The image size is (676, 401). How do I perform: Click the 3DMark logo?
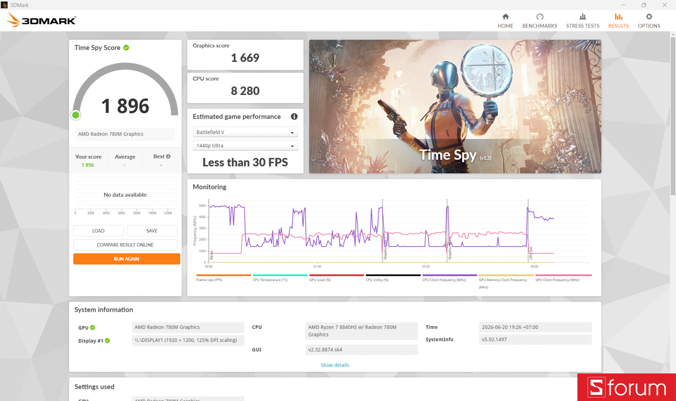click(x=42, y=21)
